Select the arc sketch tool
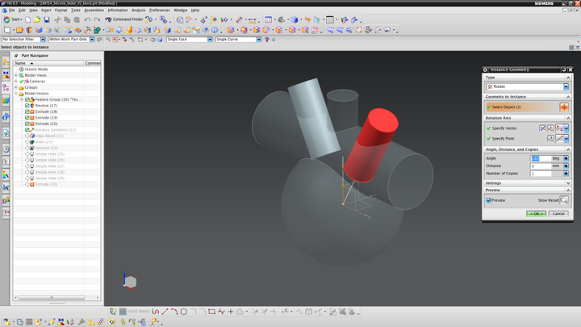The height and width of the screenshot is (327, 581). coord(174,312)
